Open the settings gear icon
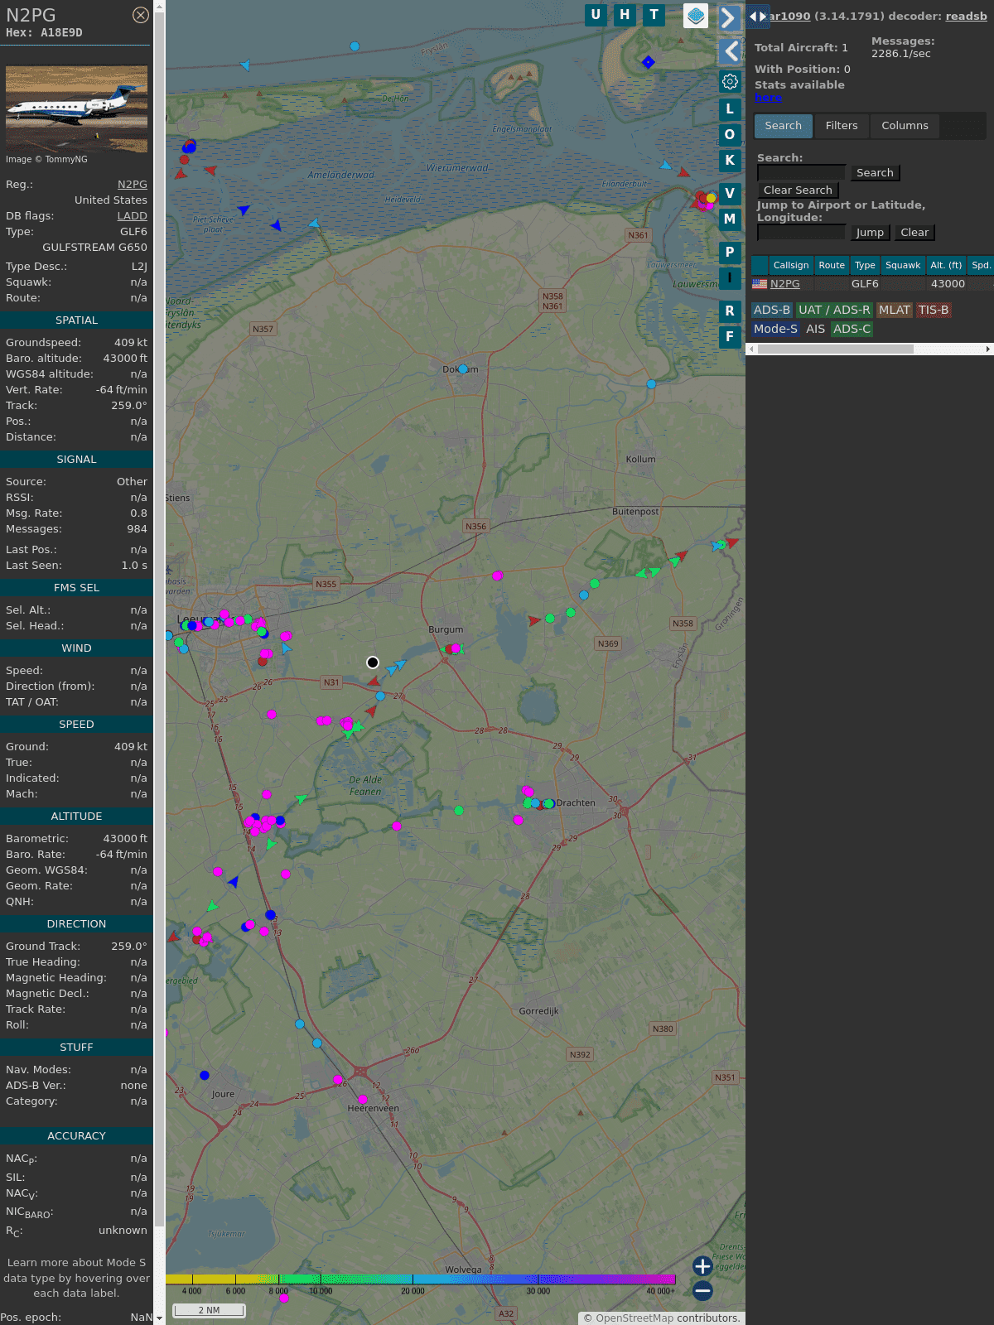This screenshot has width=994, height=1325. (x=730, y=82)
